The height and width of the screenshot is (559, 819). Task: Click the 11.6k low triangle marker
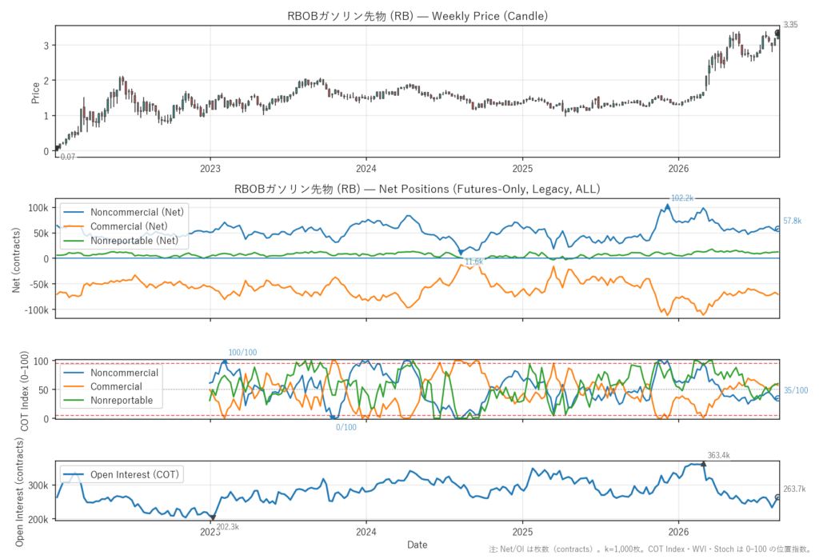point(461,253)
